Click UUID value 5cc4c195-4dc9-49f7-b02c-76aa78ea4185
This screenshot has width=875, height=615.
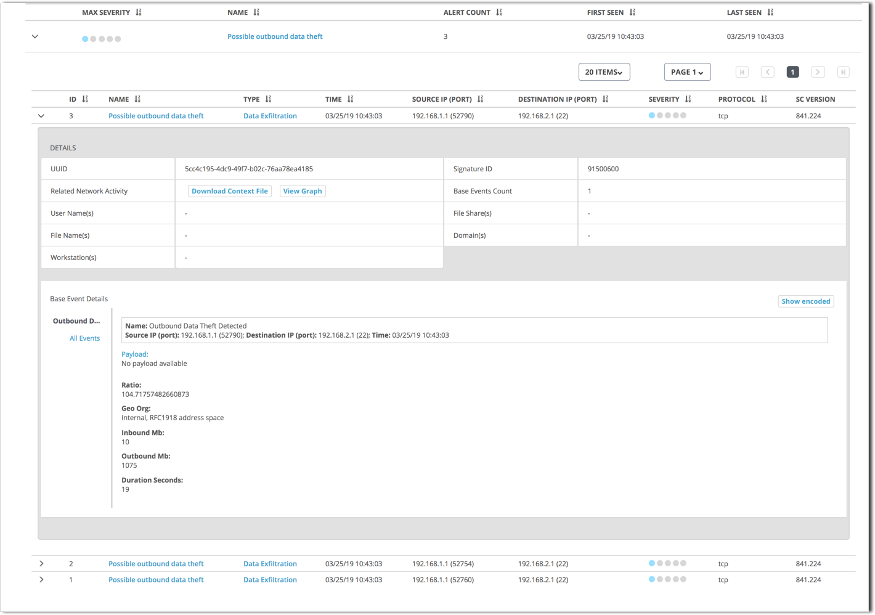click(249, 169)
